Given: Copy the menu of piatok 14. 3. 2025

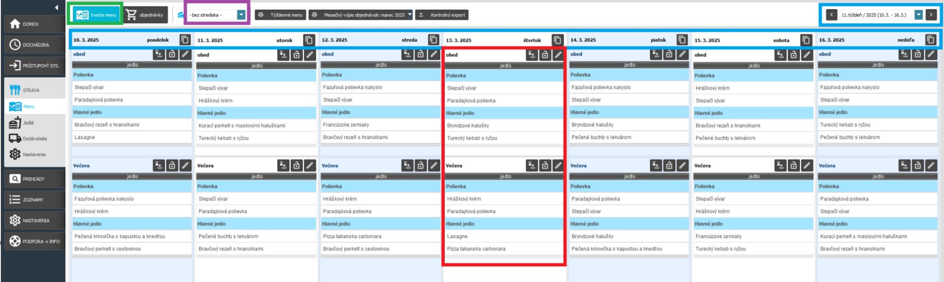Looking at the screenshot, I should (x=682, y=40).
